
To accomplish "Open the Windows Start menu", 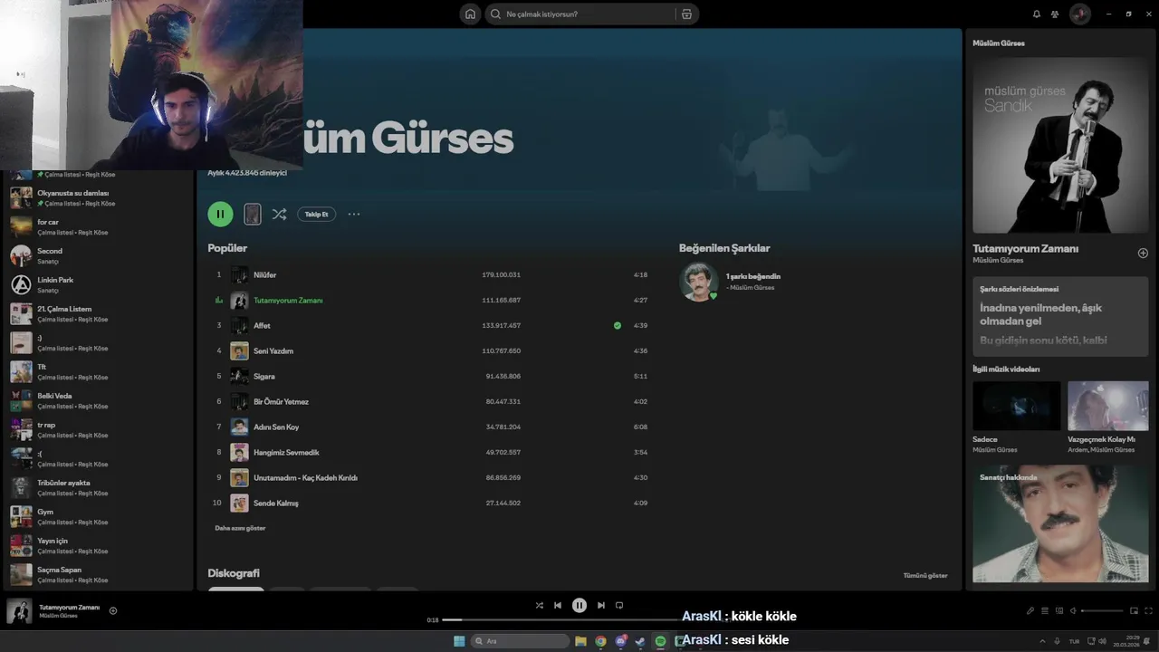I will tap(459, 641).
